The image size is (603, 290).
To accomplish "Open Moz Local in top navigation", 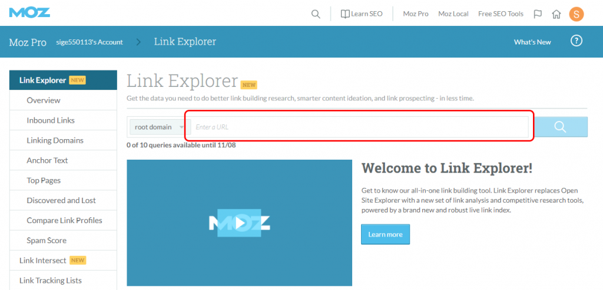I will point(453,14).
